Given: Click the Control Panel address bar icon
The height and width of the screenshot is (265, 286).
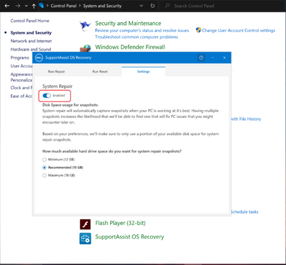Looking at the screenshot, I should coord(41,6).
